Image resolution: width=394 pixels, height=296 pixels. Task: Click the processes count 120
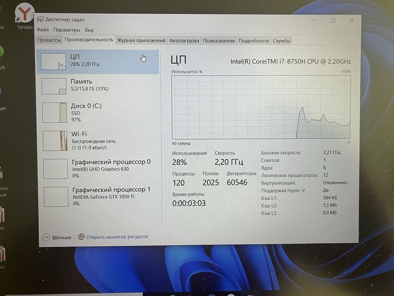(178, 183)
